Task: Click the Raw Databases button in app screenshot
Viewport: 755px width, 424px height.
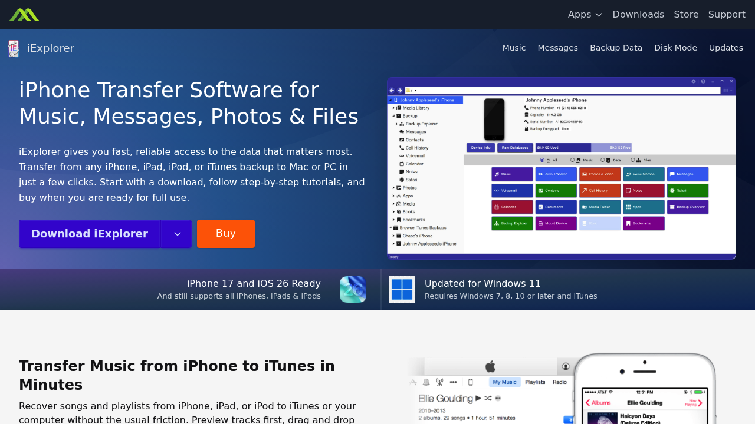Action: pyautogui.click(x=515, y=148)
